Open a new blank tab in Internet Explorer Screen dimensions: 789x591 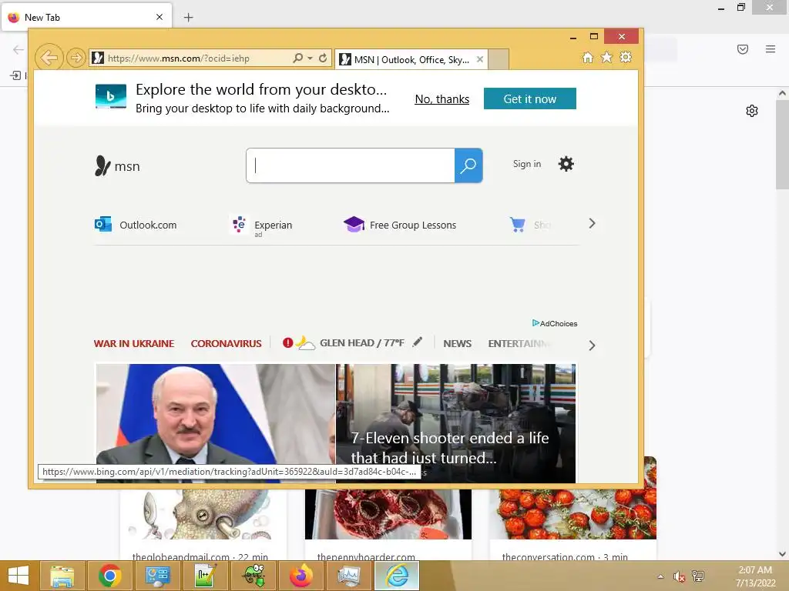tap(499, 59)
